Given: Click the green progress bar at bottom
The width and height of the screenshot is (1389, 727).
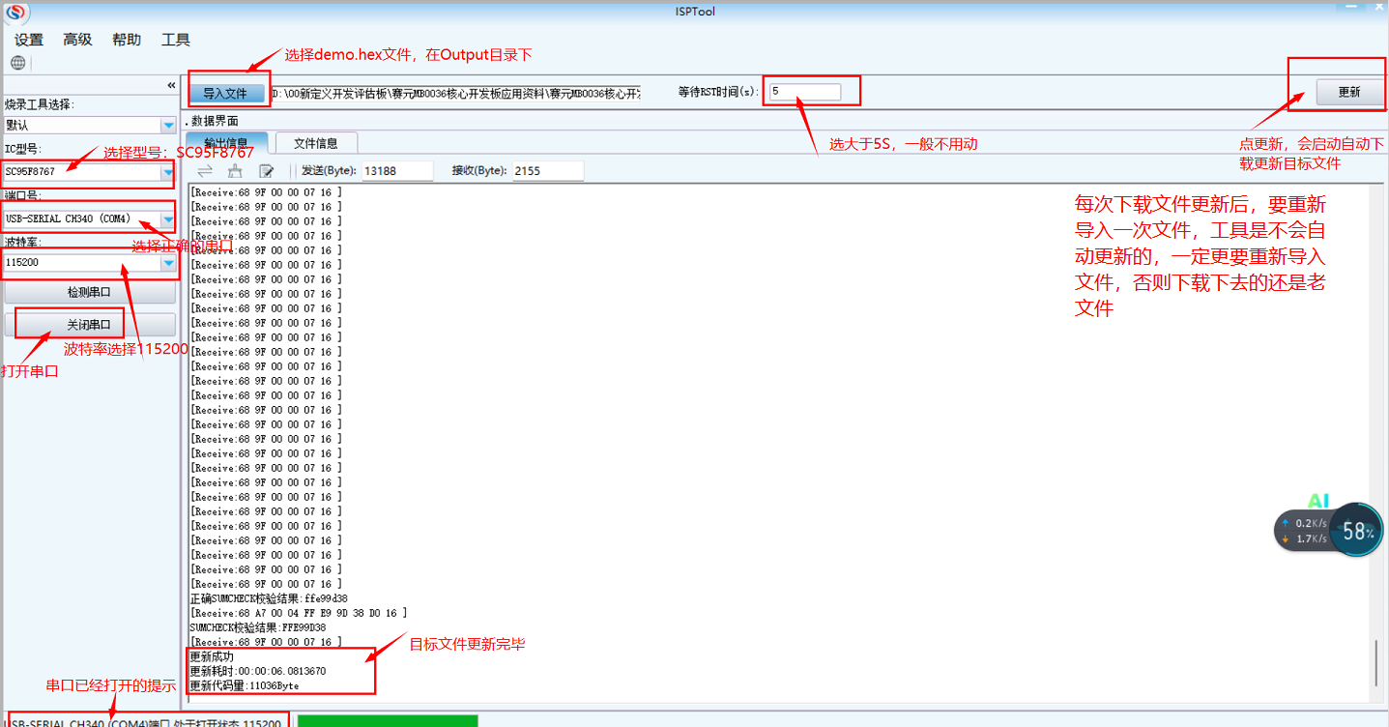Looking at the screenshot, I should tap(388, 720).
